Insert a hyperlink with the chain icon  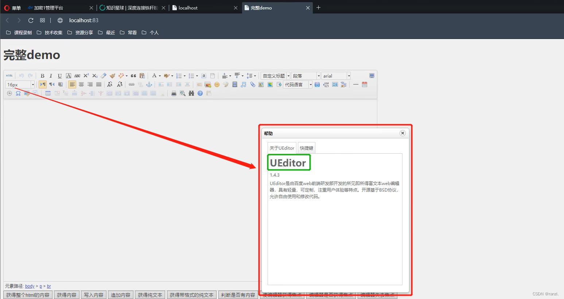click(x=131, y=84)
